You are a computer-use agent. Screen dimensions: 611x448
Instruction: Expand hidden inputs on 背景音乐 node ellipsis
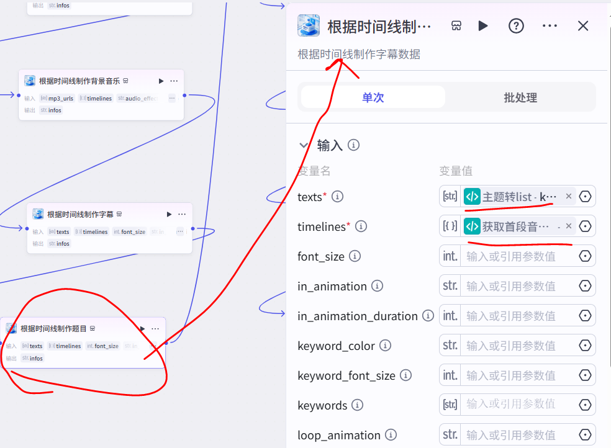click(172, 98)
